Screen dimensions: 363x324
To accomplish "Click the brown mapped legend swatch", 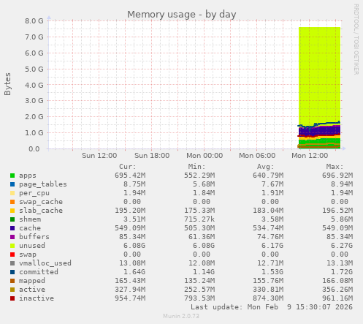I will tap(12, 281).
